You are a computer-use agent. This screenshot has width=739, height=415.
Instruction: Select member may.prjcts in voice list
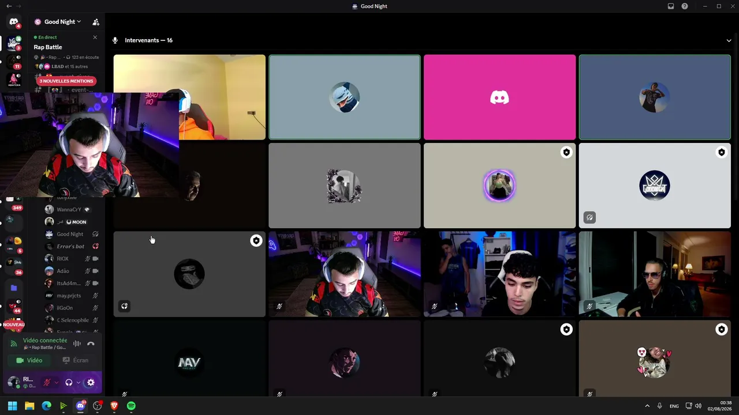point(72,296)
